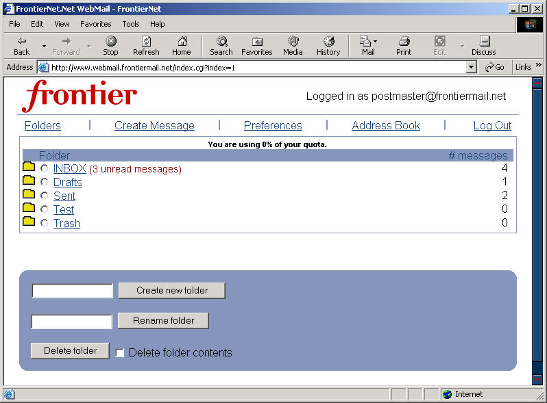Open the Forward button history dropdown

[88, 46]
